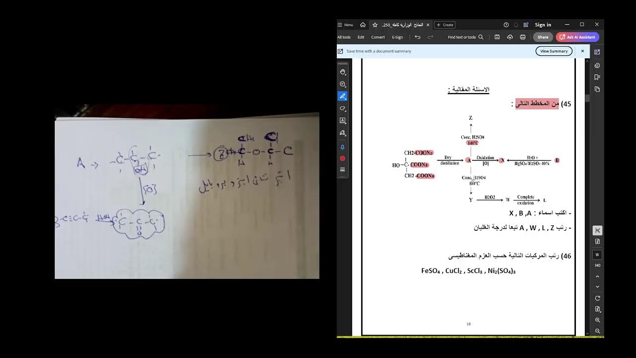The width and height of the screenshot is (636, 358).
Task: Click the Create new button
Action: pos(445,25)
